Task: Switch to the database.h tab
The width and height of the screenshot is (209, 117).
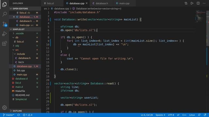Action: pyautogui.click(x=102, y=3)
